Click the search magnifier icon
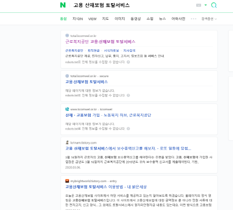 [214, 5]
